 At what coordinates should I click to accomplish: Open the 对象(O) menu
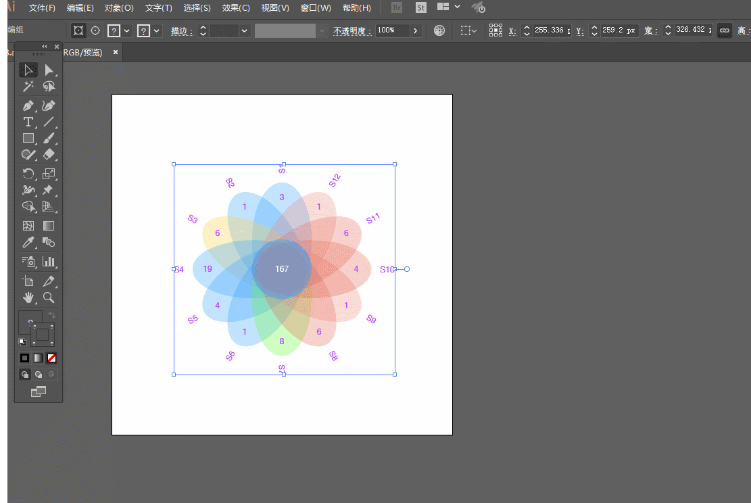pos(119,8)
